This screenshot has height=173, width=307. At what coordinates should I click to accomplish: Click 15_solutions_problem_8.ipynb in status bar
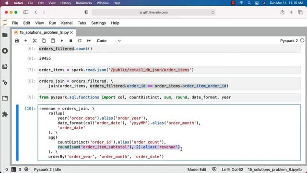275,170
